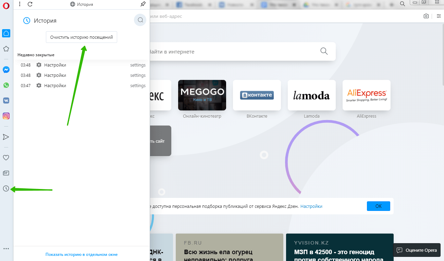Open ВКонтакте speed dial tile
The width and height of the screenshot is (444, 261).
pos(257,95)
